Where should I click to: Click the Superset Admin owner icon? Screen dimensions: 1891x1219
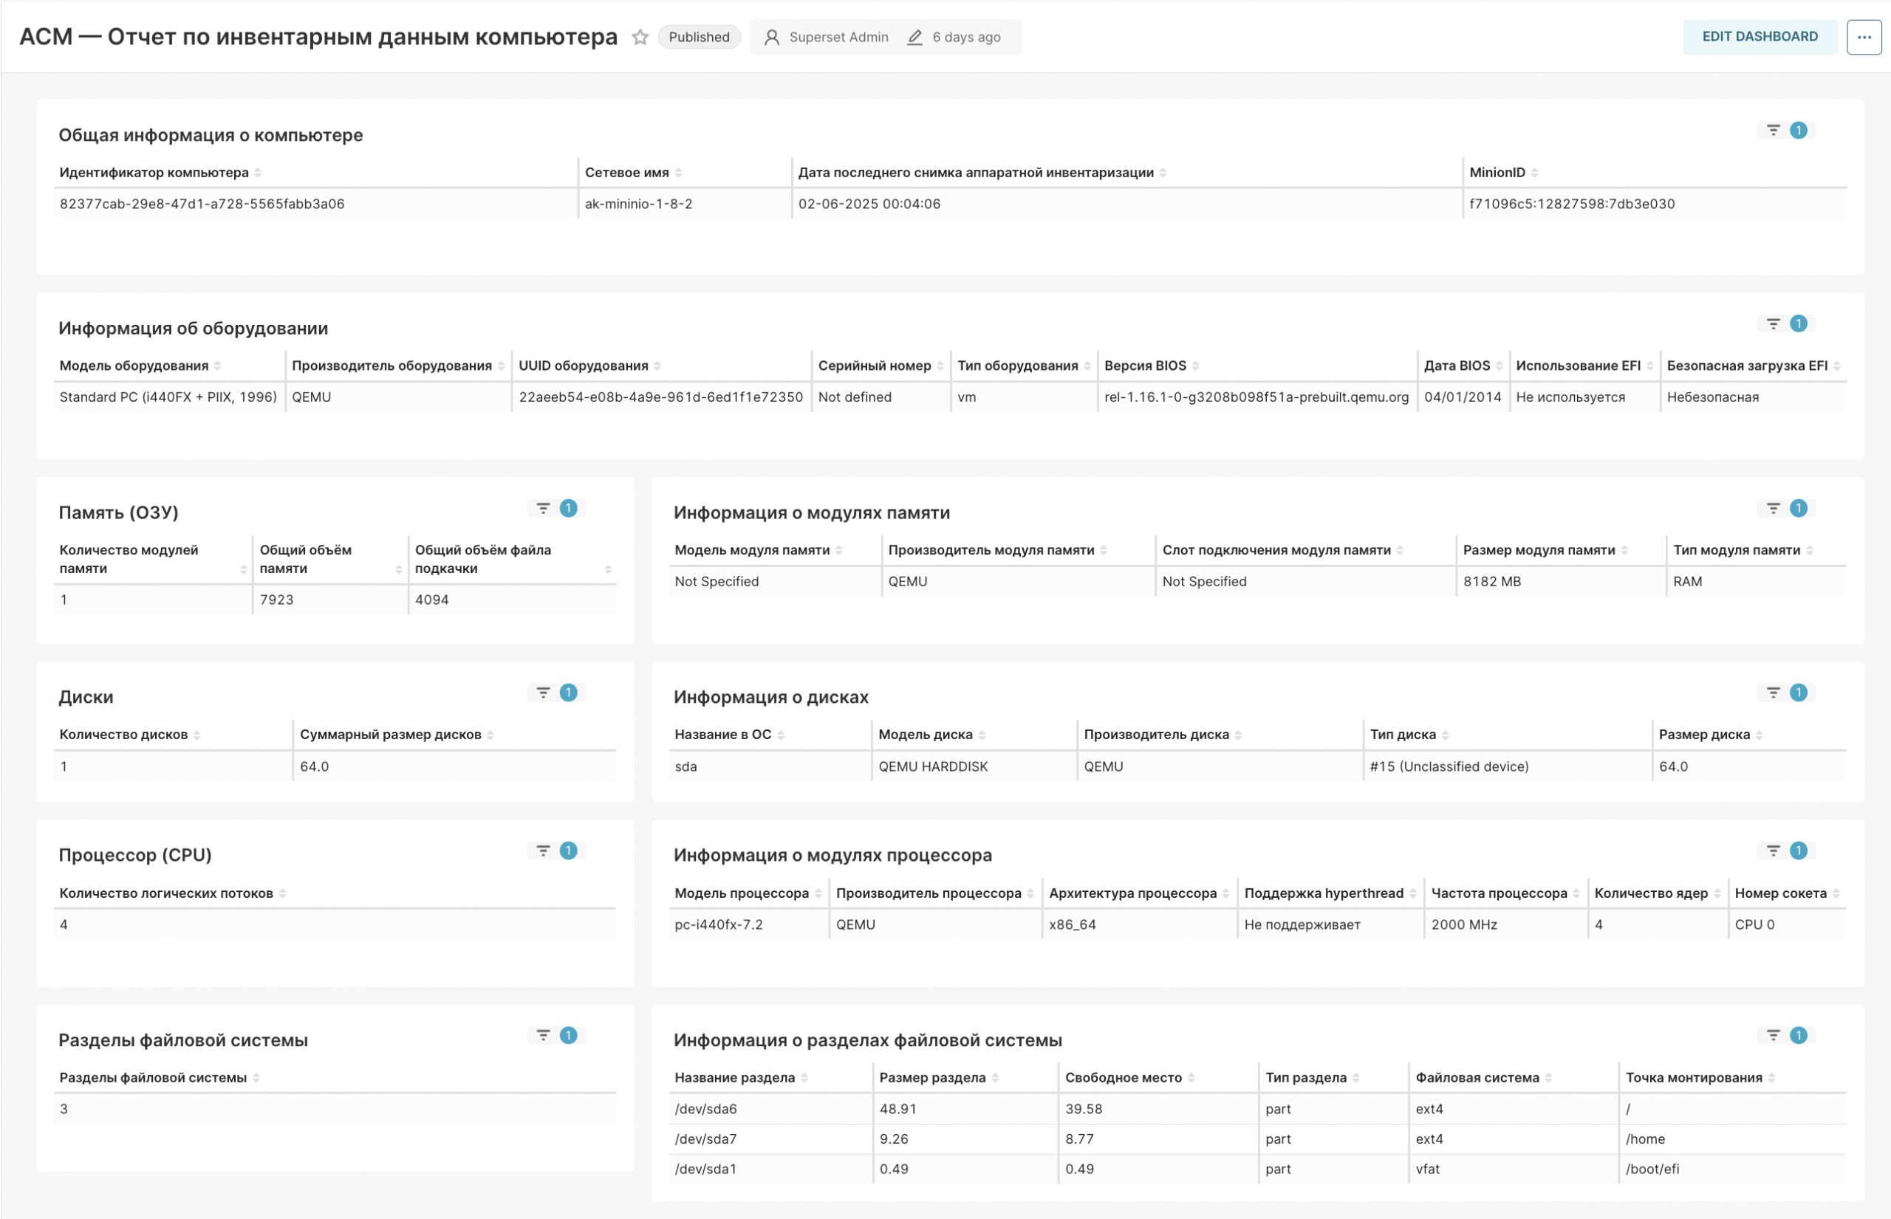771,37
